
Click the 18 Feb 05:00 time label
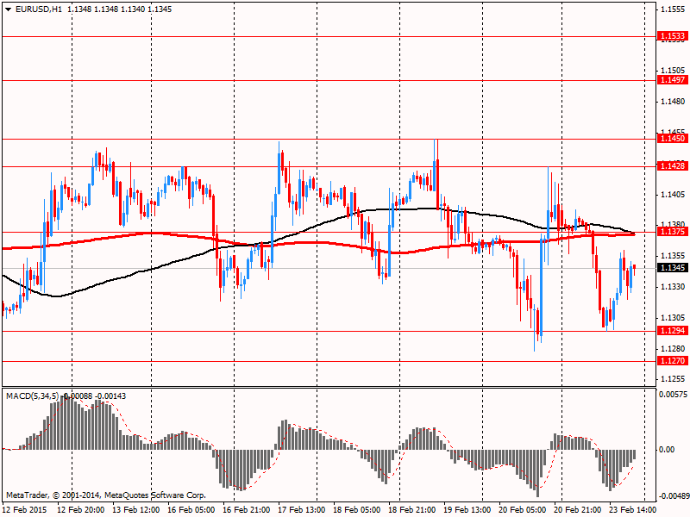pyautogui.click(x=357, y=509)
